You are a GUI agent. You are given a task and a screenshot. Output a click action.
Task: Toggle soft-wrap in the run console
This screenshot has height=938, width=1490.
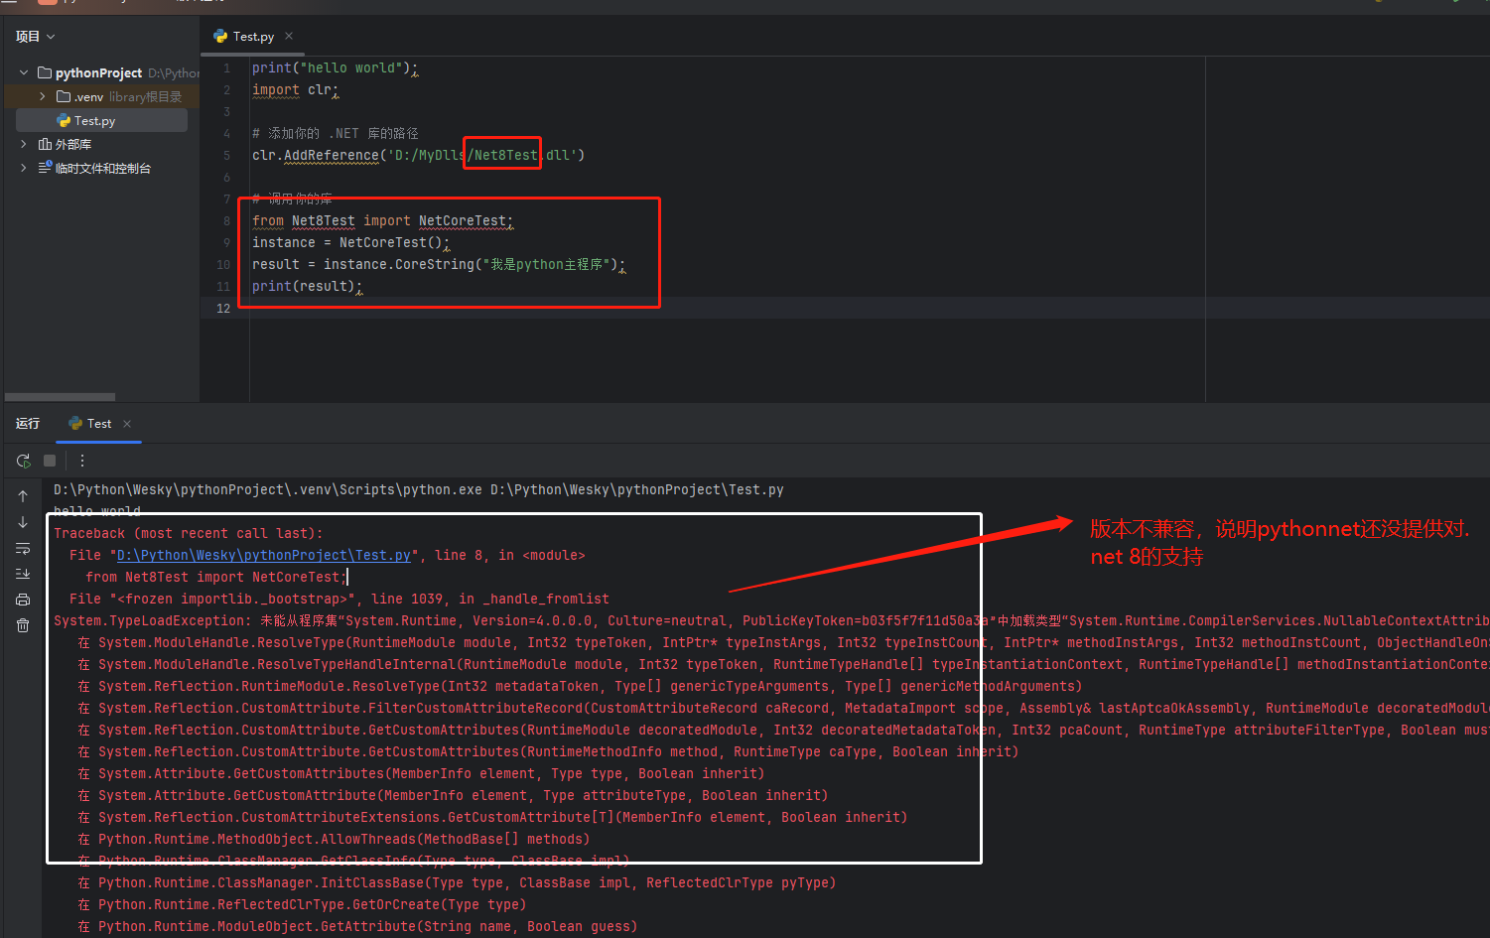coord(23,548)
